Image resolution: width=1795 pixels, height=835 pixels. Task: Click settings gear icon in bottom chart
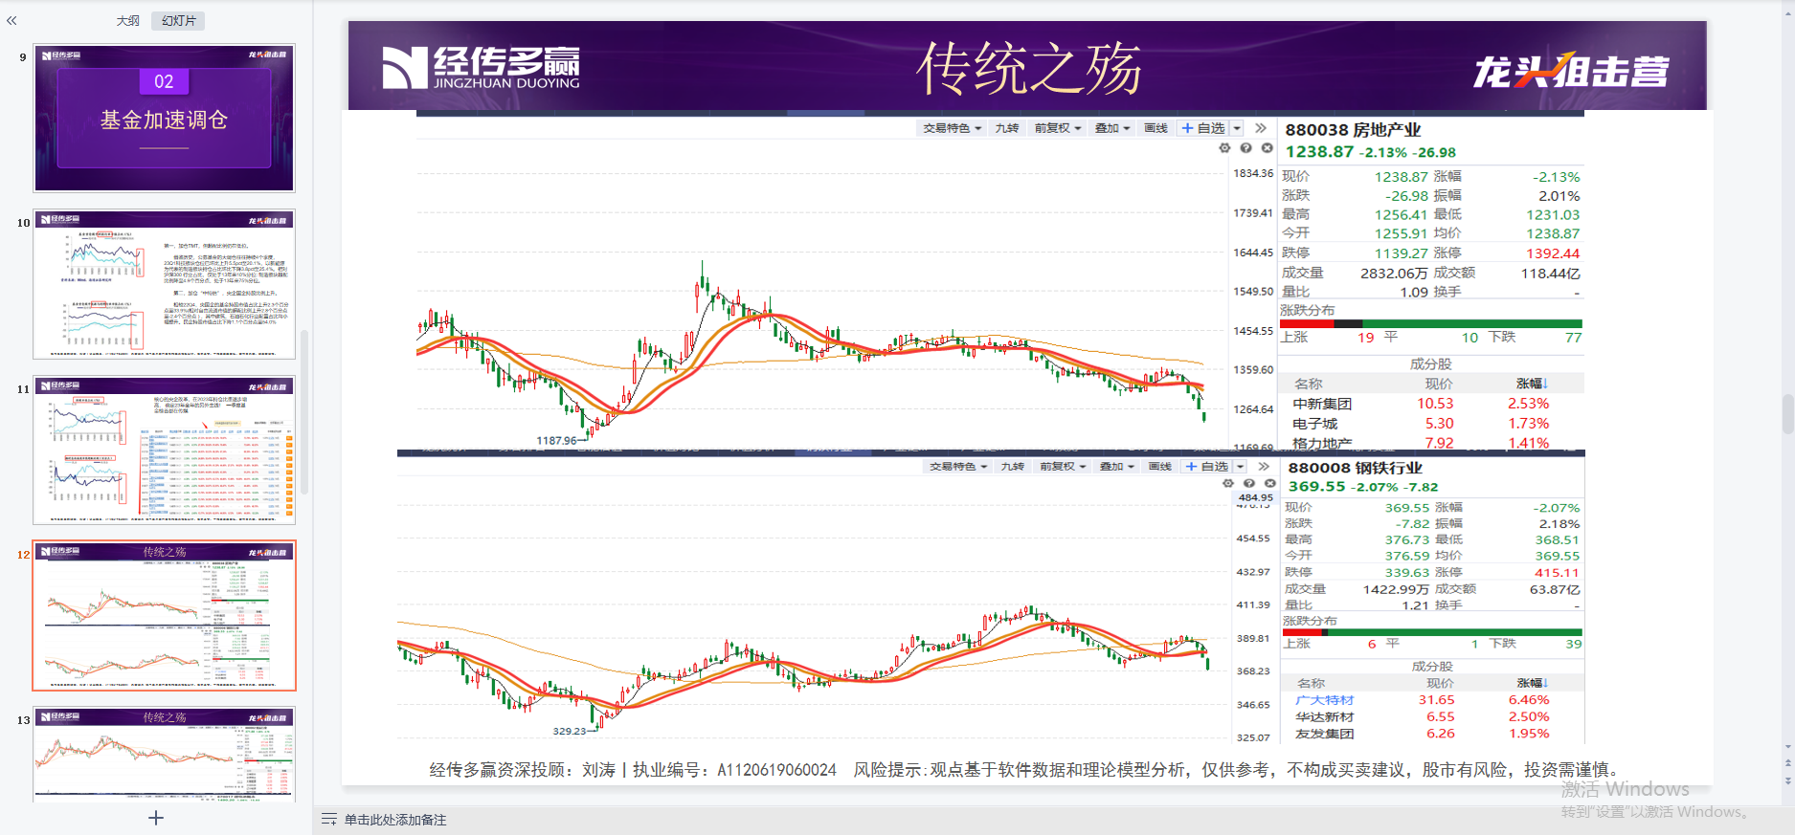(1228, 484)
